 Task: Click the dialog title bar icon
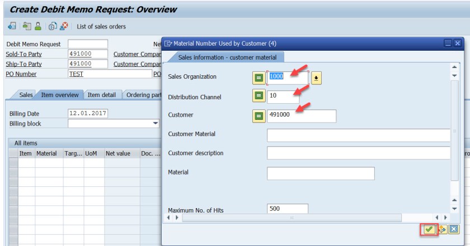168,44
